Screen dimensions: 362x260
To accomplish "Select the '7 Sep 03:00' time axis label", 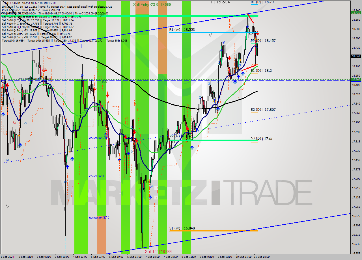I will (x=152, y=257).
